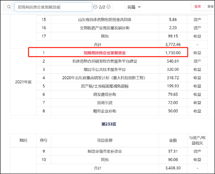Click column header 项目名称
This screenshot has width=215, height=174.
(105, 140)
